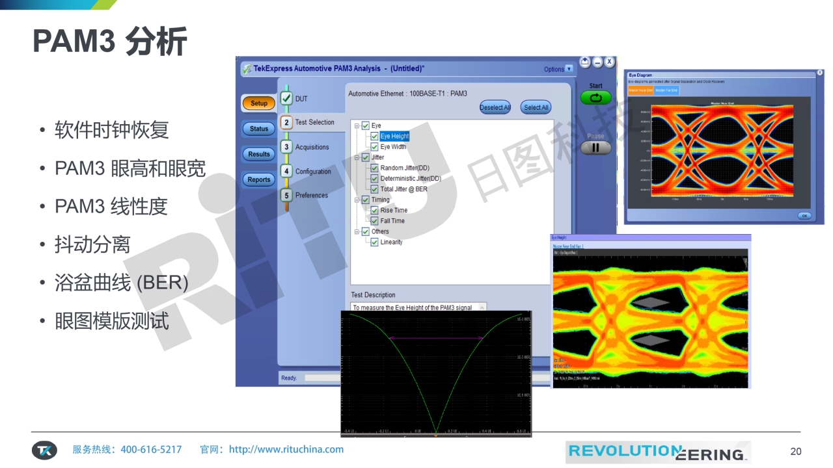Click the DUT step checkmark icon

click(x=286, y=99)
